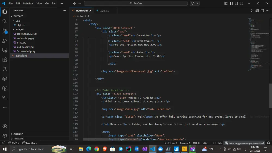The height and width of the screenshot is (153, 272).
Task: Open notifications bell in status bar
Action: point(268,143)
